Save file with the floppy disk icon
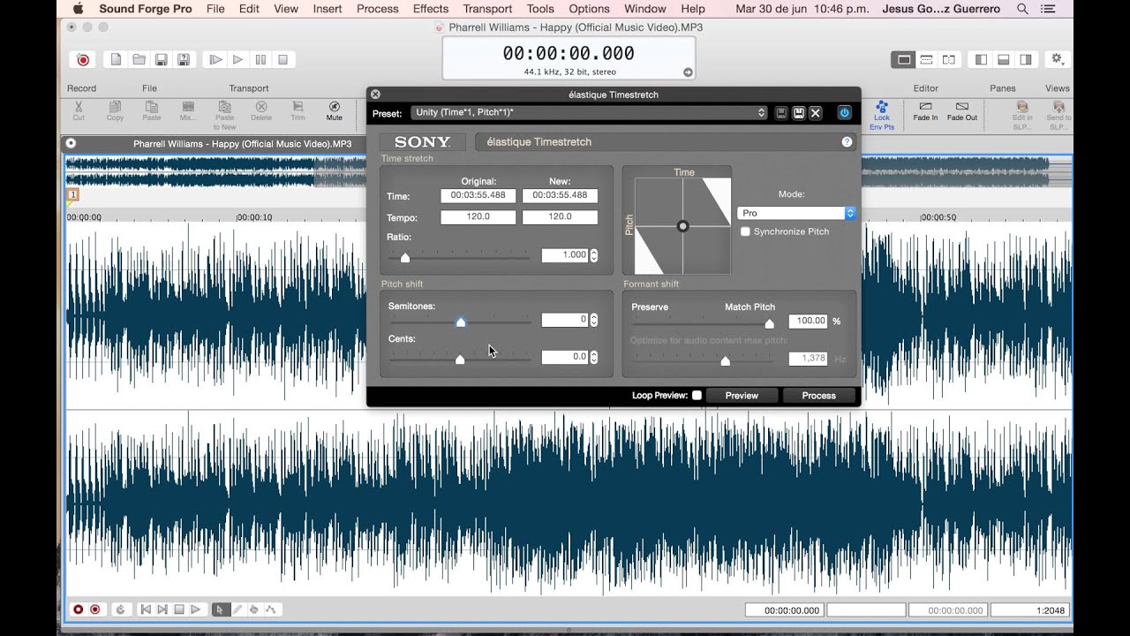This screenshot has width=1130, height=636. pyautogui.click(x=162, y=60)
